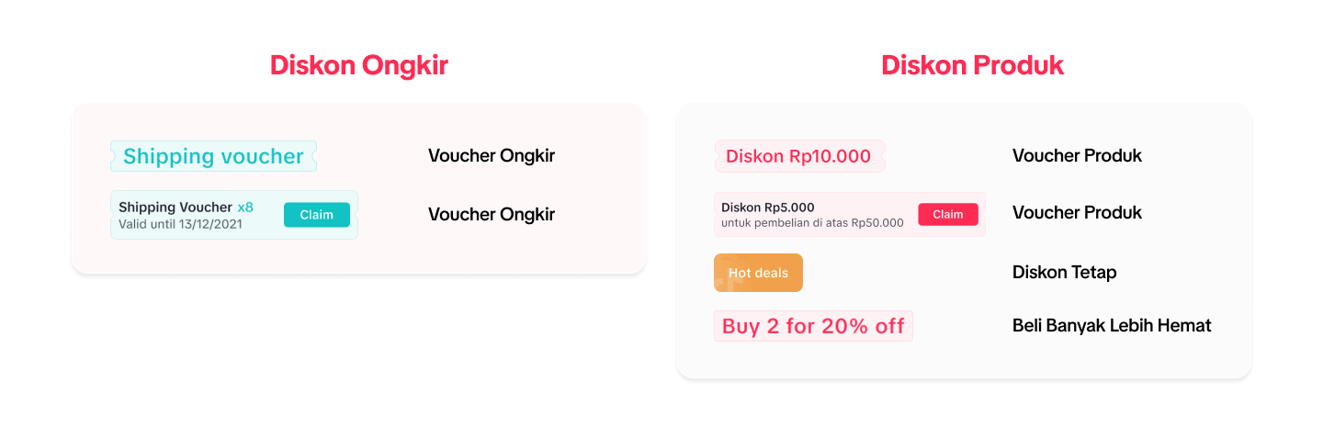Select the Diskon Tetap label
Image resolution: width=1323 pixels, height=427 pixels.
[1064, 273]
